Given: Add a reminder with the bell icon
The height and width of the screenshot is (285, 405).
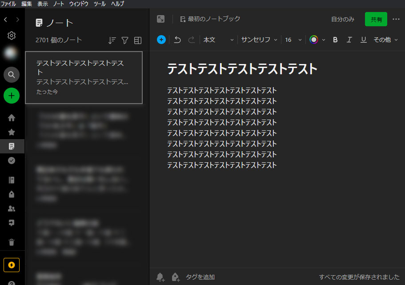Looking at the screenshot, I should coord(160,277).
